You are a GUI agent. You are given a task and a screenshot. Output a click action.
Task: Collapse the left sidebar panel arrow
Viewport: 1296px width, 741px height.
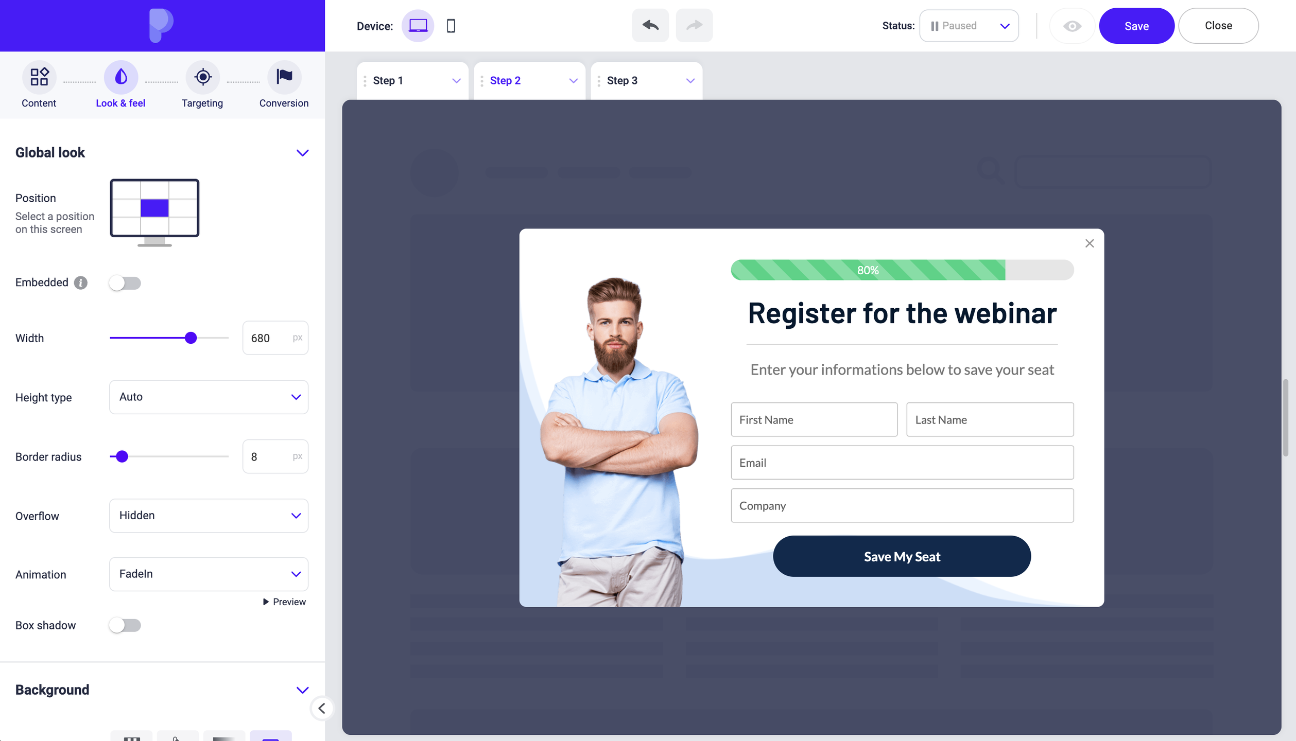click(322, 708)
